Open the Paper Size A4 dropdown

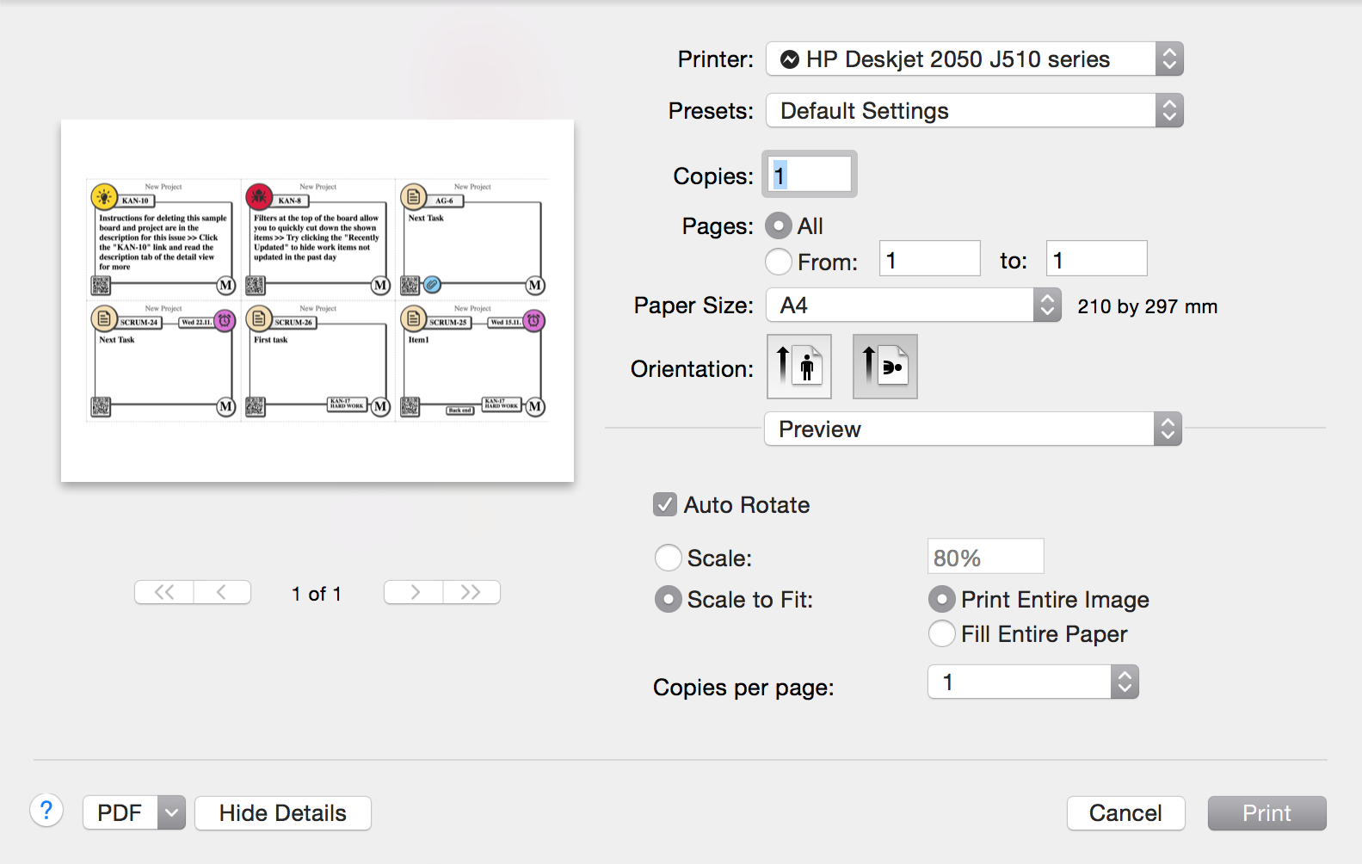[913, 305]
